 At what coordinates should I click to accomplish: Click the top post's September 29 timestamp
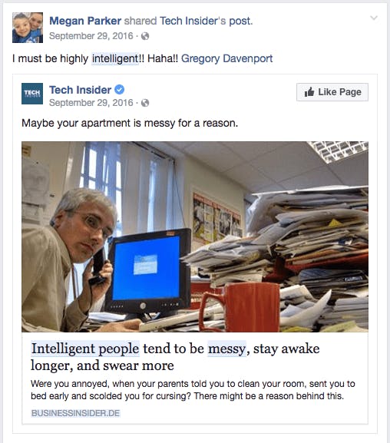tap(91, 36)
